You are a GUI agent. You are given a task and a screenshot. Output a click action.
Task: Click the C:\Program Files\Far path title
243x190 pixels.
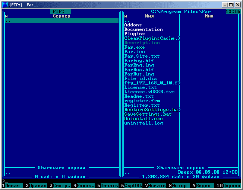tap(181, 12)
